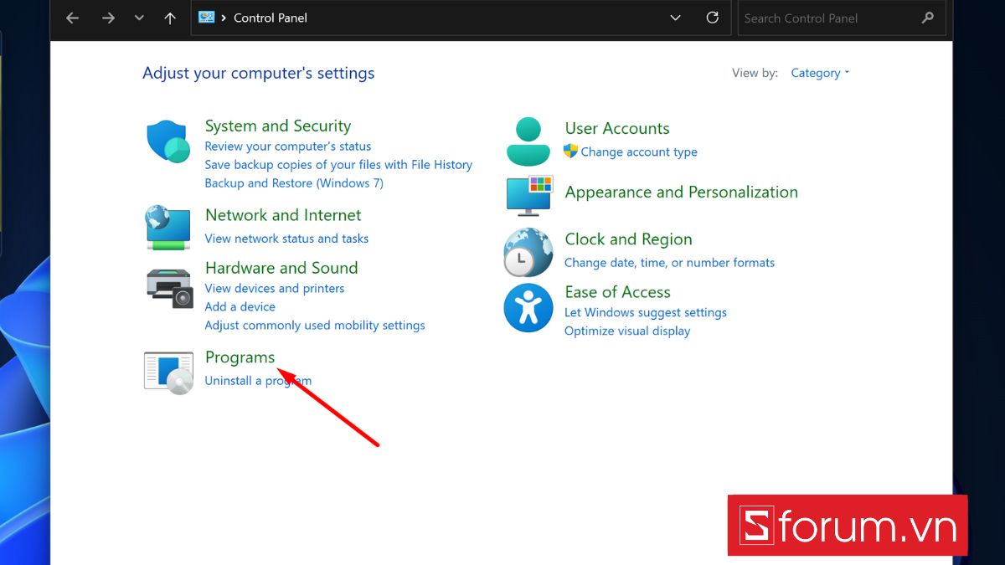
Task: Expand the address bar history dropdown
Action: point(675,18)
